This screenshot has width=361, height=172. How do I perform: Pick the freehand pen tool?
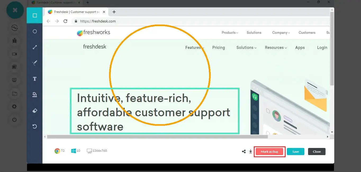35,63
